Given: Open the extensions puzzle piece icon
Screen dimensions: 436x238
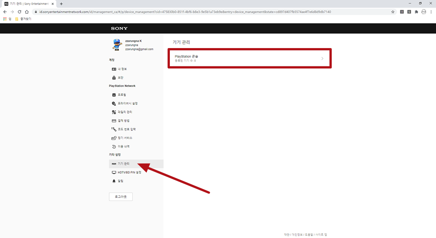Looking at the screenshot, I should 416,12.
